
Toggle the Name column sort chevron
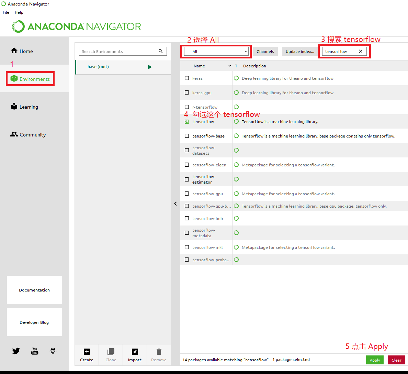pyautogui.click(x=229, y=66)
